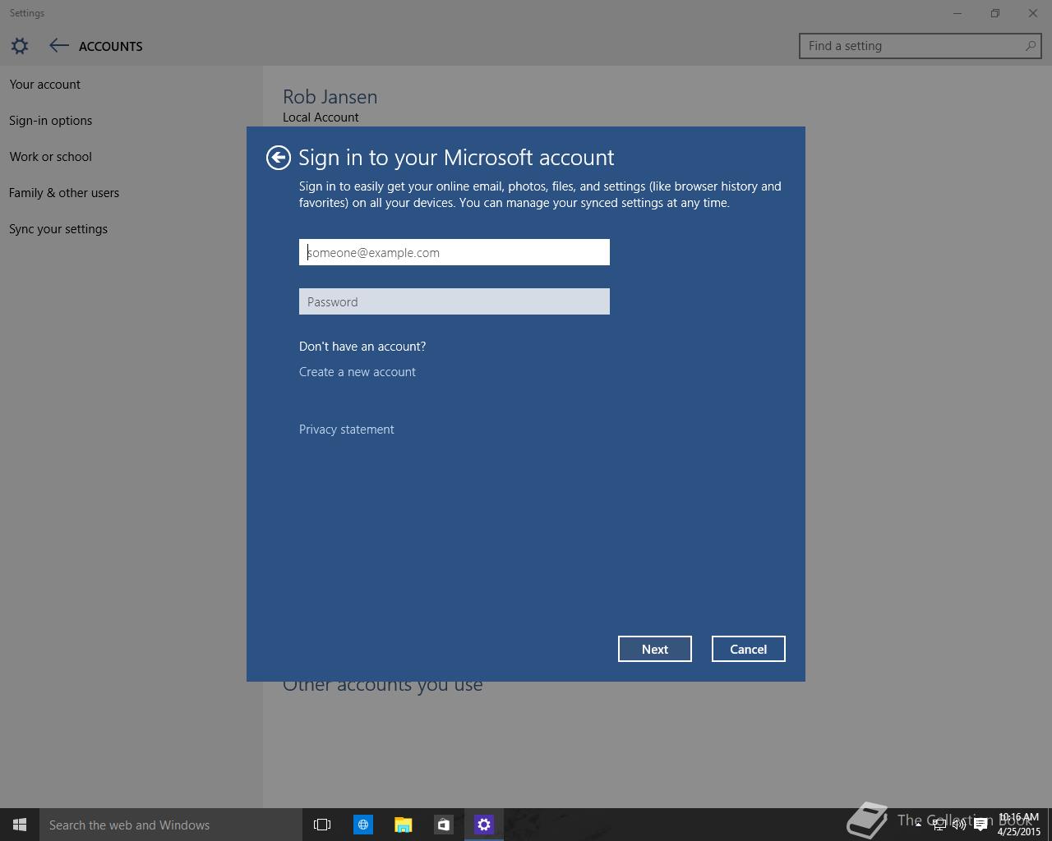Launch the globe browser icon in taskbar
The image size is (1052, 841).
362,825
